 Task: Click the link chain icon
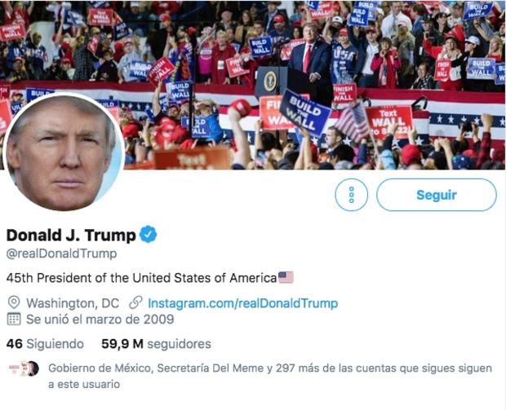(135, 302)
